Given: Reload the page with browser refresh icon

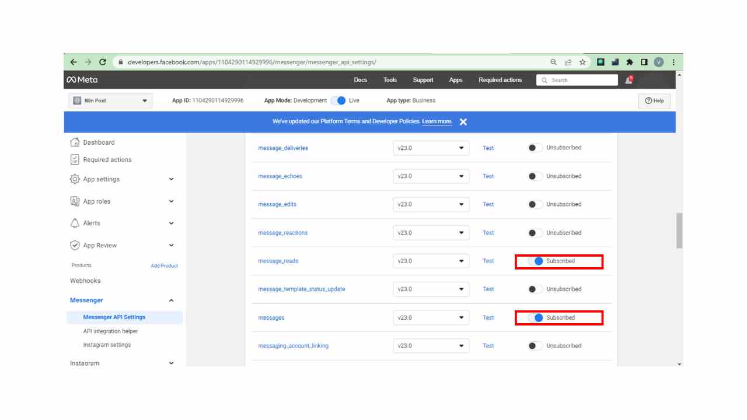Looking at the screenshot, I should [x=103, y=62].
